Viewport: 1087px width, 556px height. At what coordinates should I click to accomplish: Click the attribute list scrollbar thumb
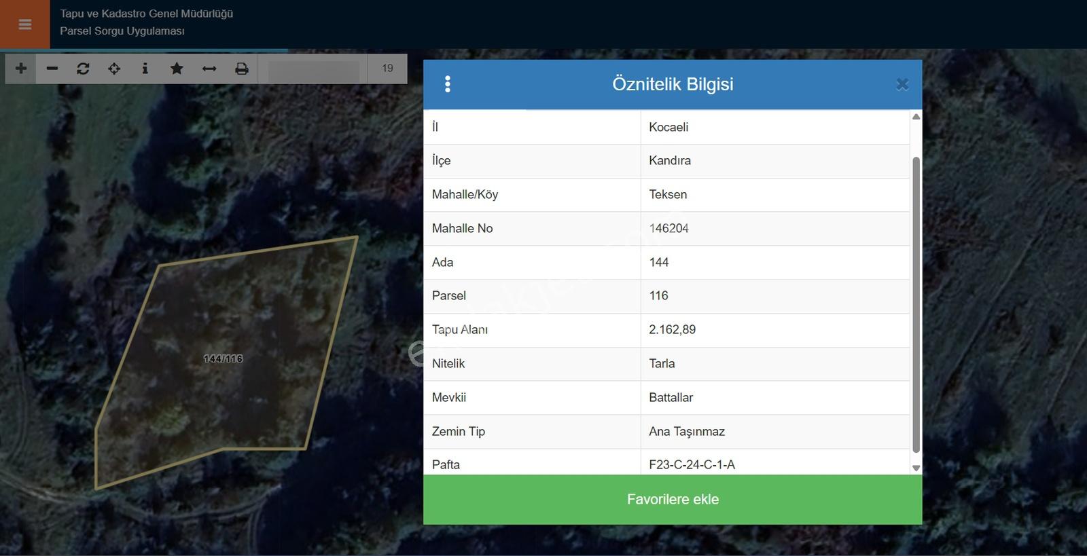(916, 305)
